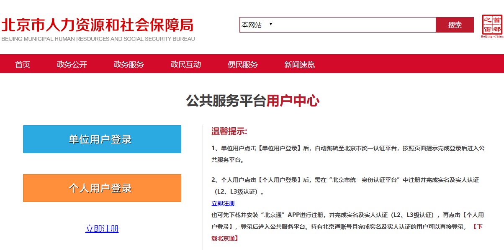
Task: Select 政务服务 from the red navigation bar
Action: point(129,64)
